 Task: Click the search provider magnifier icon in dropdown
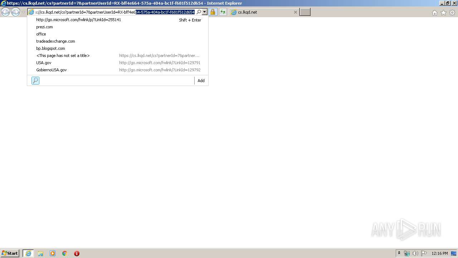[x=35, y=81]
